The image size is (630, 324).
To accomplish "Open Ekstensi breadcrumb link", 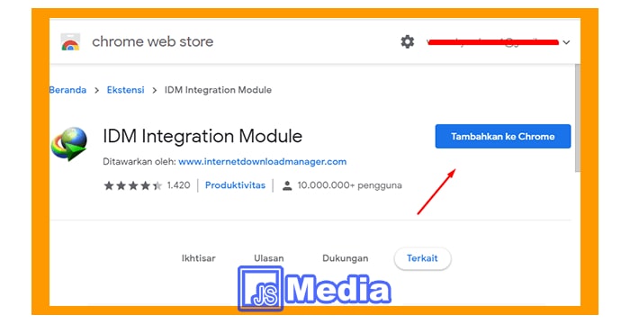I will click(x=125, y=90).
